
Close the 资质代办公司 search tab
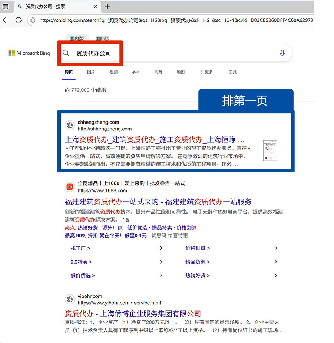[95, 6]
